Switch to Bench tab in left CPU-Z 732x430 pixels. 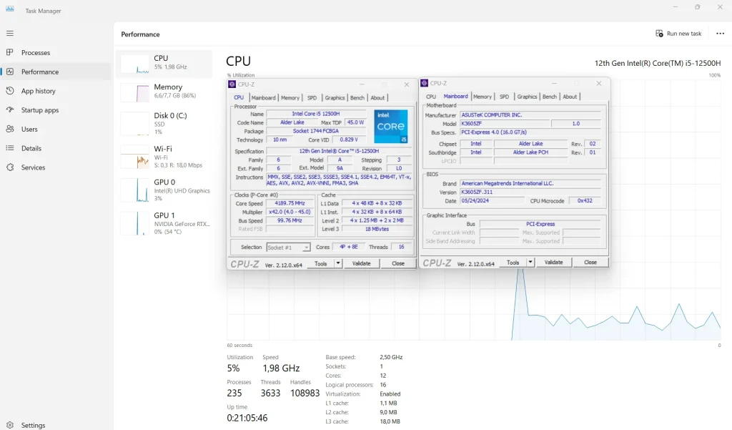tap(357, 98)
